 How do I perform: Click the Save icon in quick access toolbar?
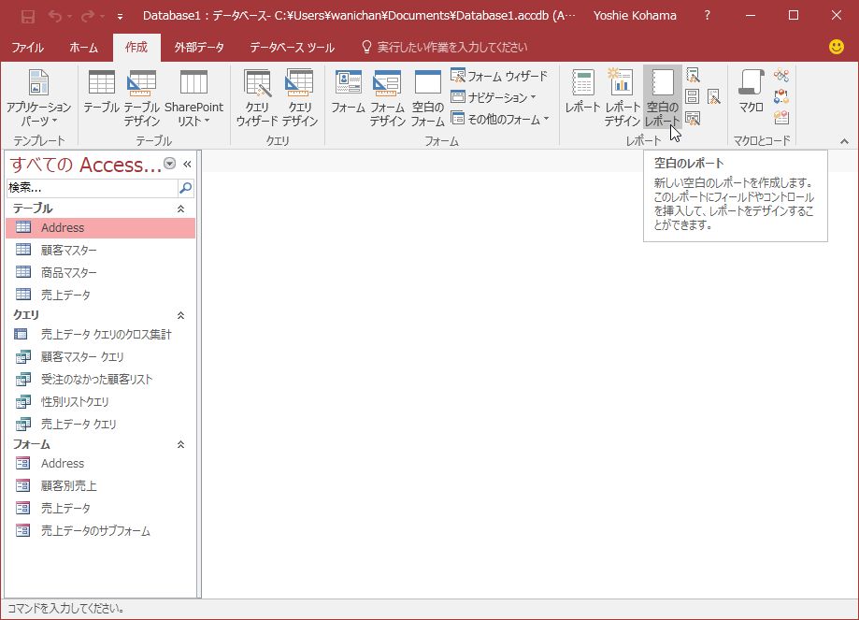click(28, 17)
